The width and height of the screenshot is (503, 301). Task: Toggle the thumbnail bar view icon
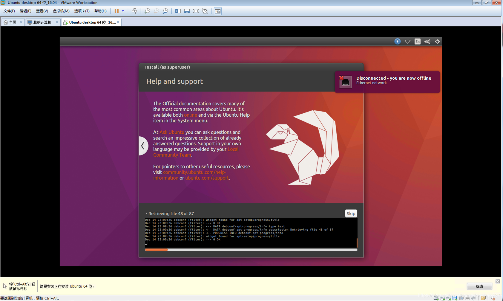tap(187, 11)
